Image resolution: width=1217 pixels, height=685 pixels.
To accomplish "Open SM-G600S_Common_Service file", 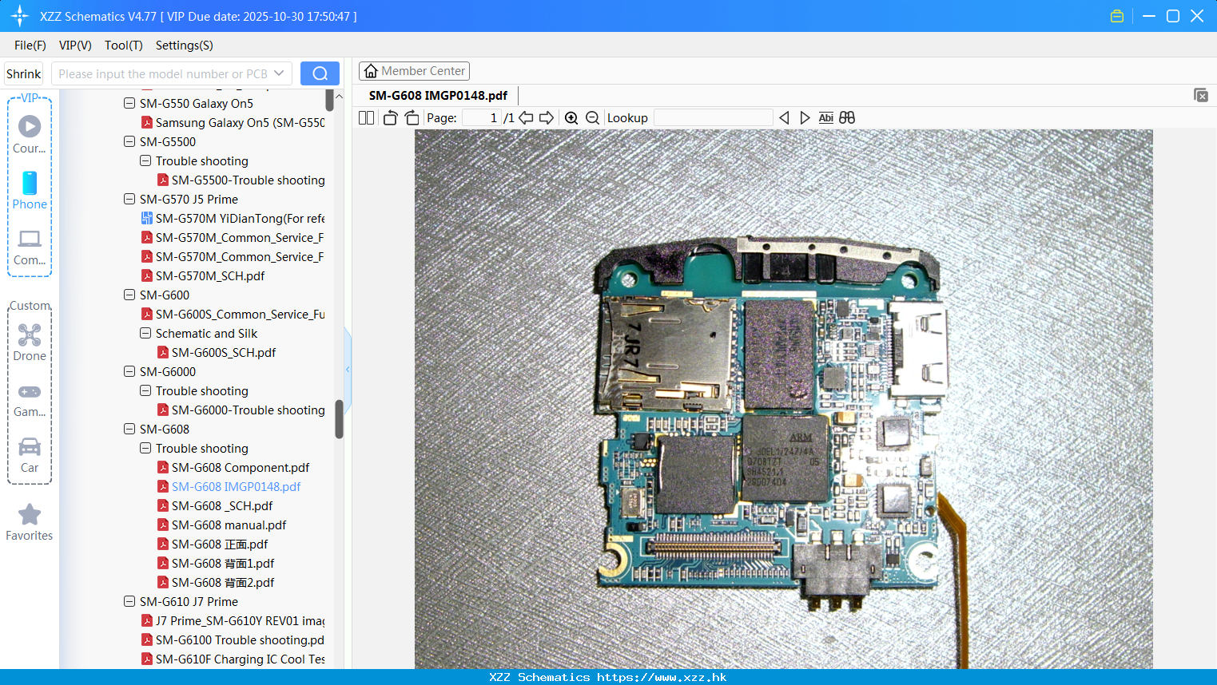I will [240, 315].
